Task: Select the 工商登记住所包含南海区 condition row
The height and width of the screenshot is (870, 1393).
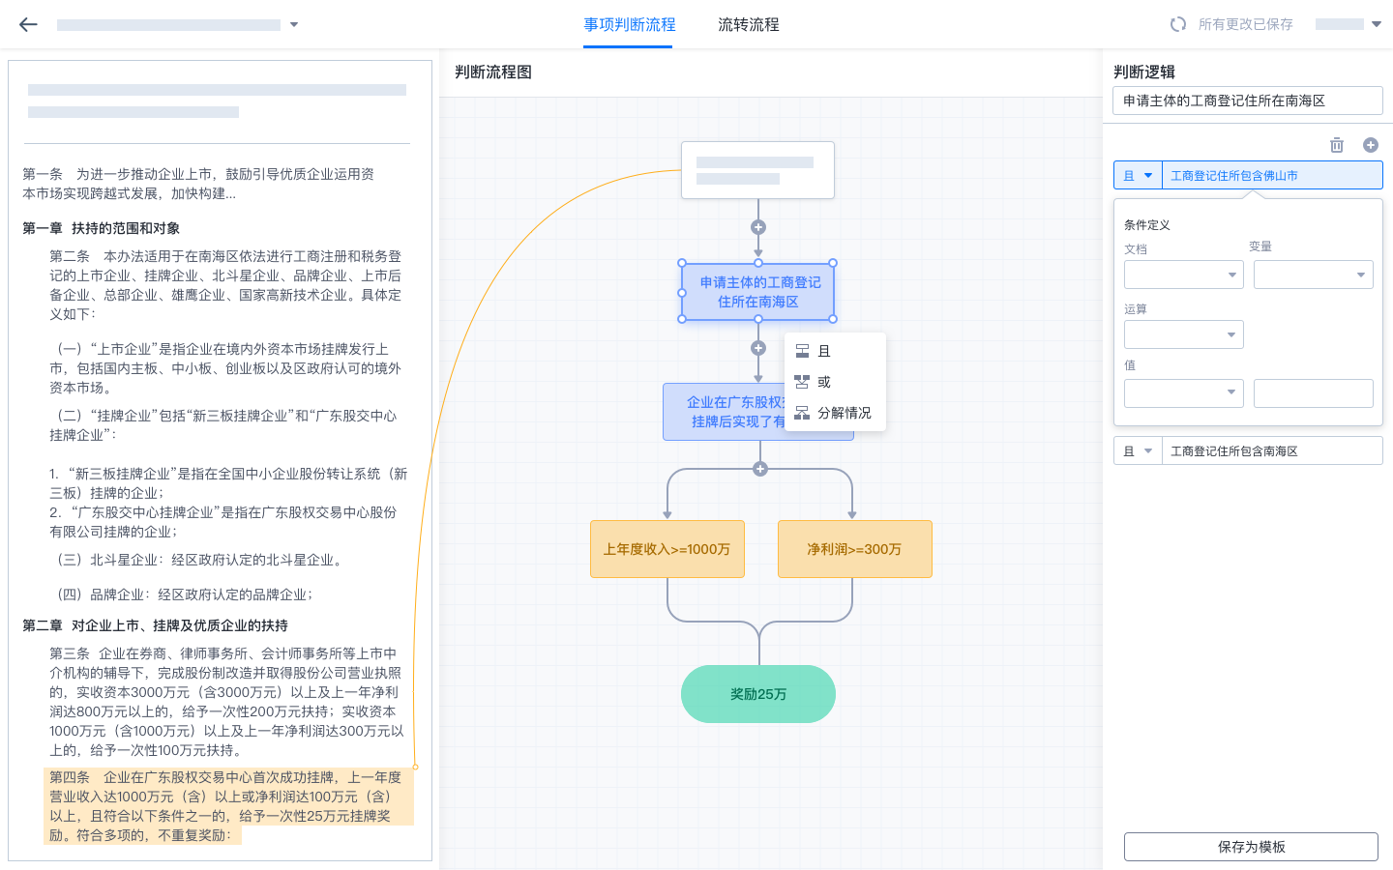Action: point(1272,450)
